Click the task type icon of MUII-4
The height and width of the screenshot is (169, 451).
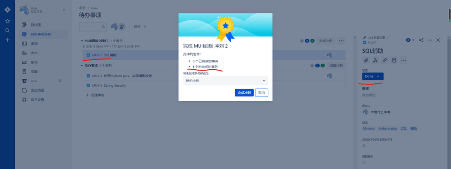pos(88,76)
